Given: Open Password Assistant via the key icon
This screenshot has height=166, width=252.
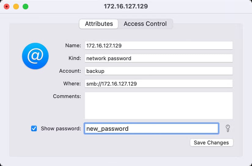Looking at the screenshot, I should [228, 129].
